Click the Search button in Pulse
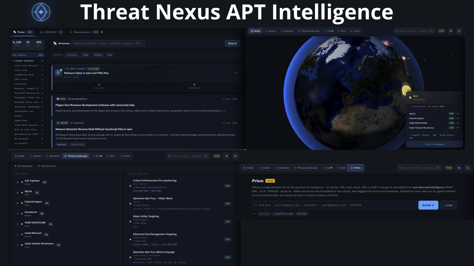The width and height of the screenshot is (474, 266). click(x=232, y=43)
